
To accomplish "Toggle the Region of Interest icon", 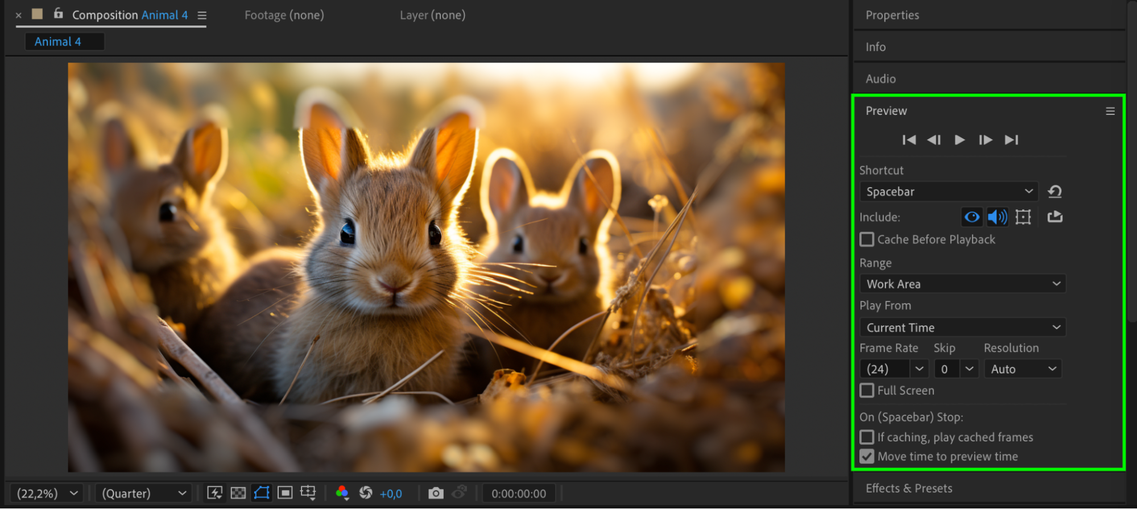I will click(x=285, y=493).
